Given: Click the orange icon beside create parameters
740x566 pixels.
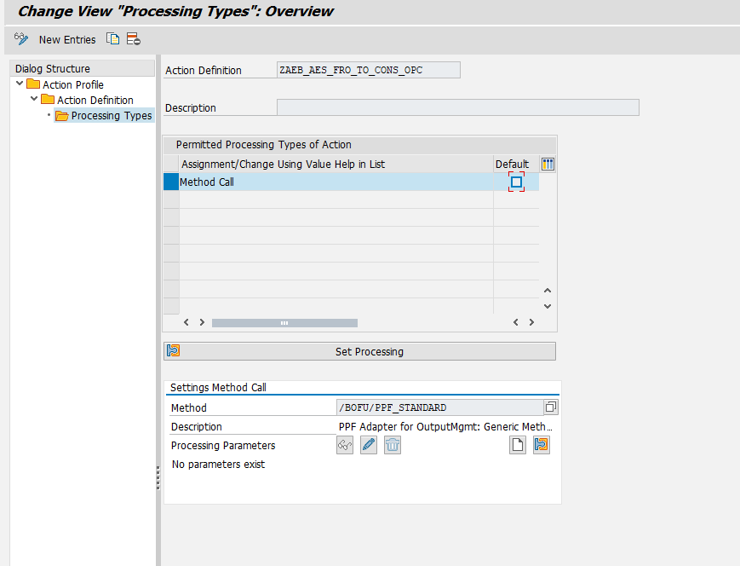Looking at the screenshot, I should 542,445.
